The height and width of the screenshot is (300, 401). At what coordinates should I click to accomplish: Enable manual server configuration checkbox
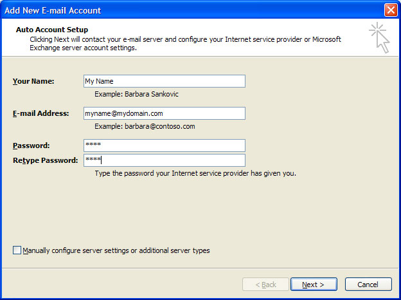tap(17, 250)
